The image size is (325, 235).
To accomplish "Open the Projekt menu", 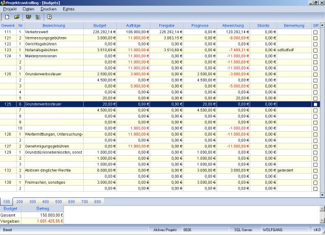I will click(10, 9).
